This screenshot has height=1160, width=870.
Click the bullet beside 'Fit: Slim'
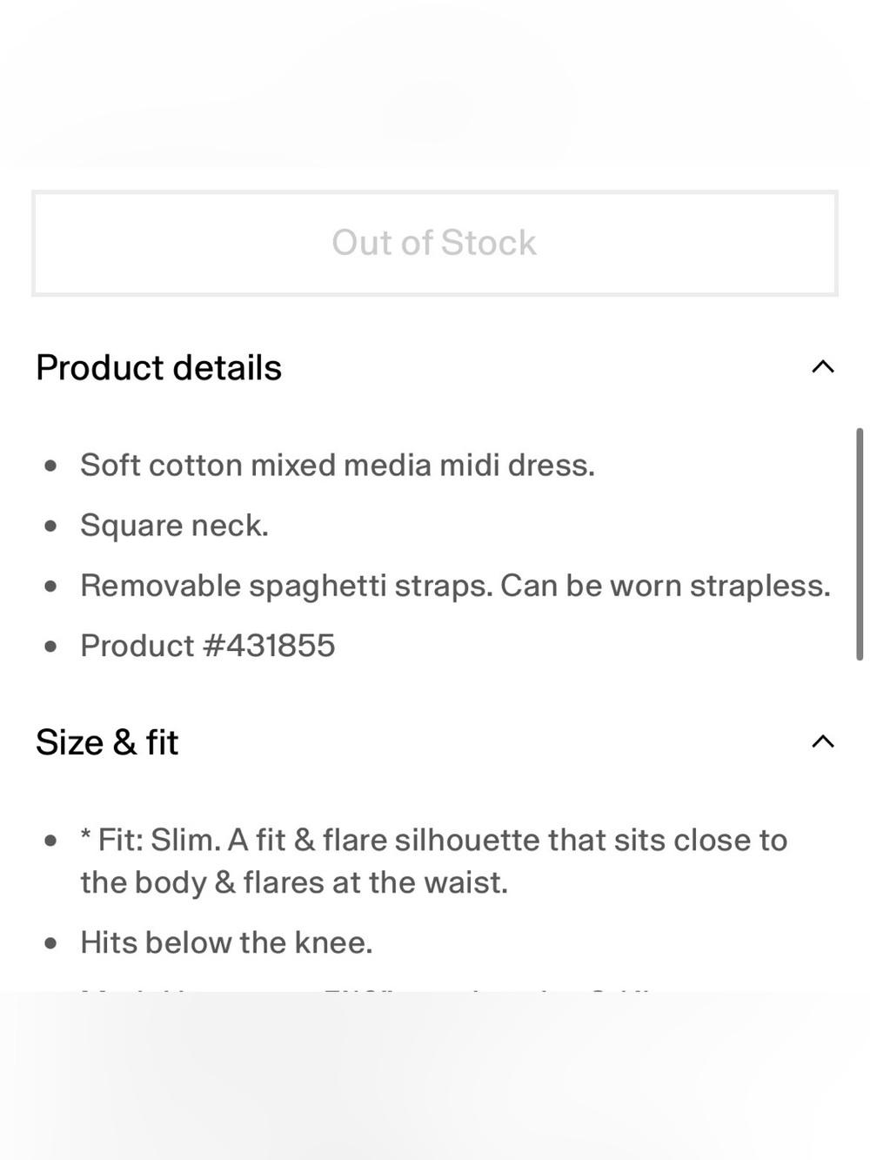[x=50, y=841]
